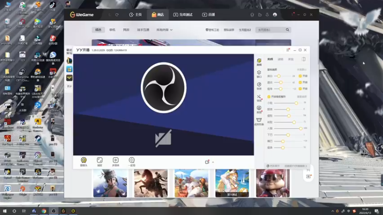Toggle the 磨皮 skin smoothing enable checkbox
This screenshot has height=215, width=383.
pos(300,82)
